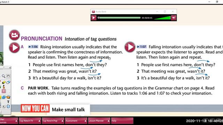Mute the Audio Bank speaker icon
Viewport: 223px width, 125px height.
(x=174, y=18)
